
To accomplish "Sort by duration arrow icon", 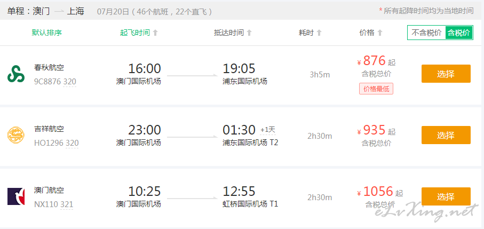I will coord(319,33).
